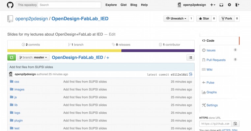Click the sign out icon
The width and height of the screenshot is (251, 131).
(x=237, y=5)
